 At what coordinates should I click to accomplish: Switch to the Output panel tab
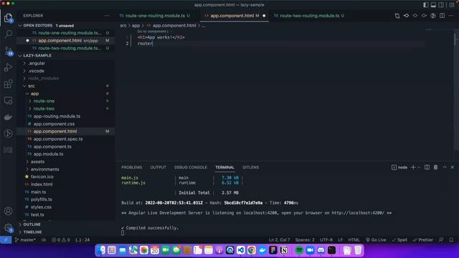click(158, 167)
